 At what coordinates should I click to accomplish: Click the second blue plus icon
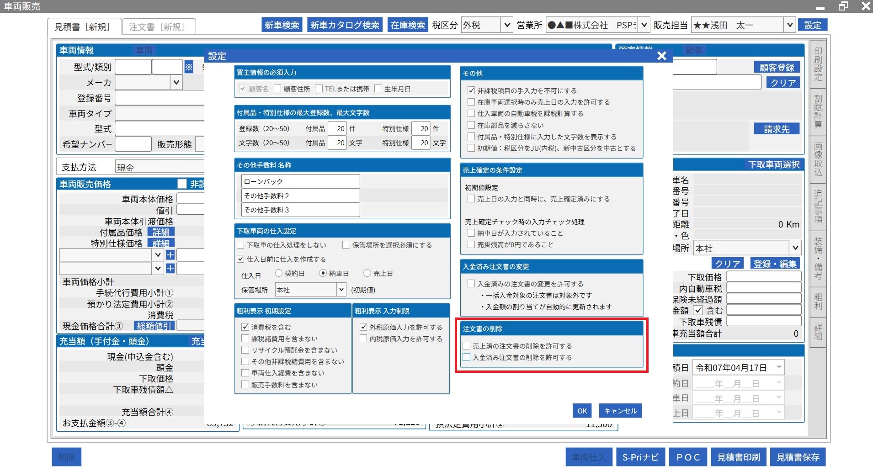click(x=170, y=268)
